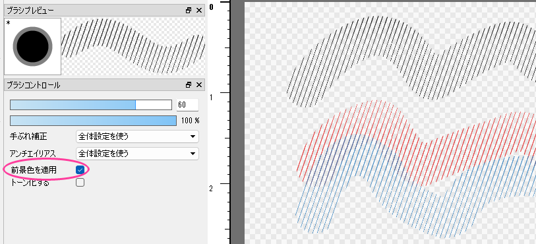Screen dimensions: 536x244
Task: Float the ブラシコントロール panel
Action: point(189,85)
